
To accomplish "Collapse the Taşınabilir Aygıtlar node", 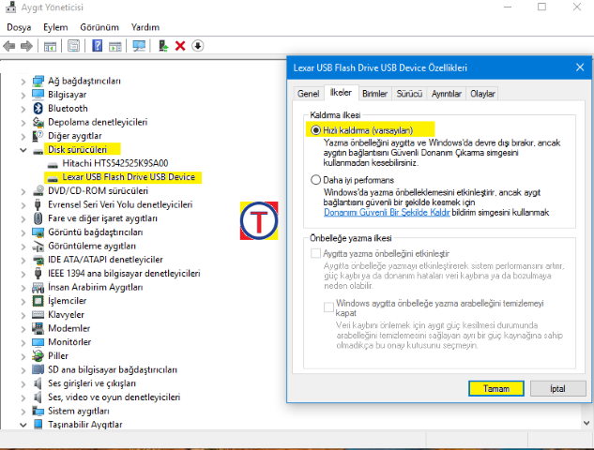I will point(23,425).
